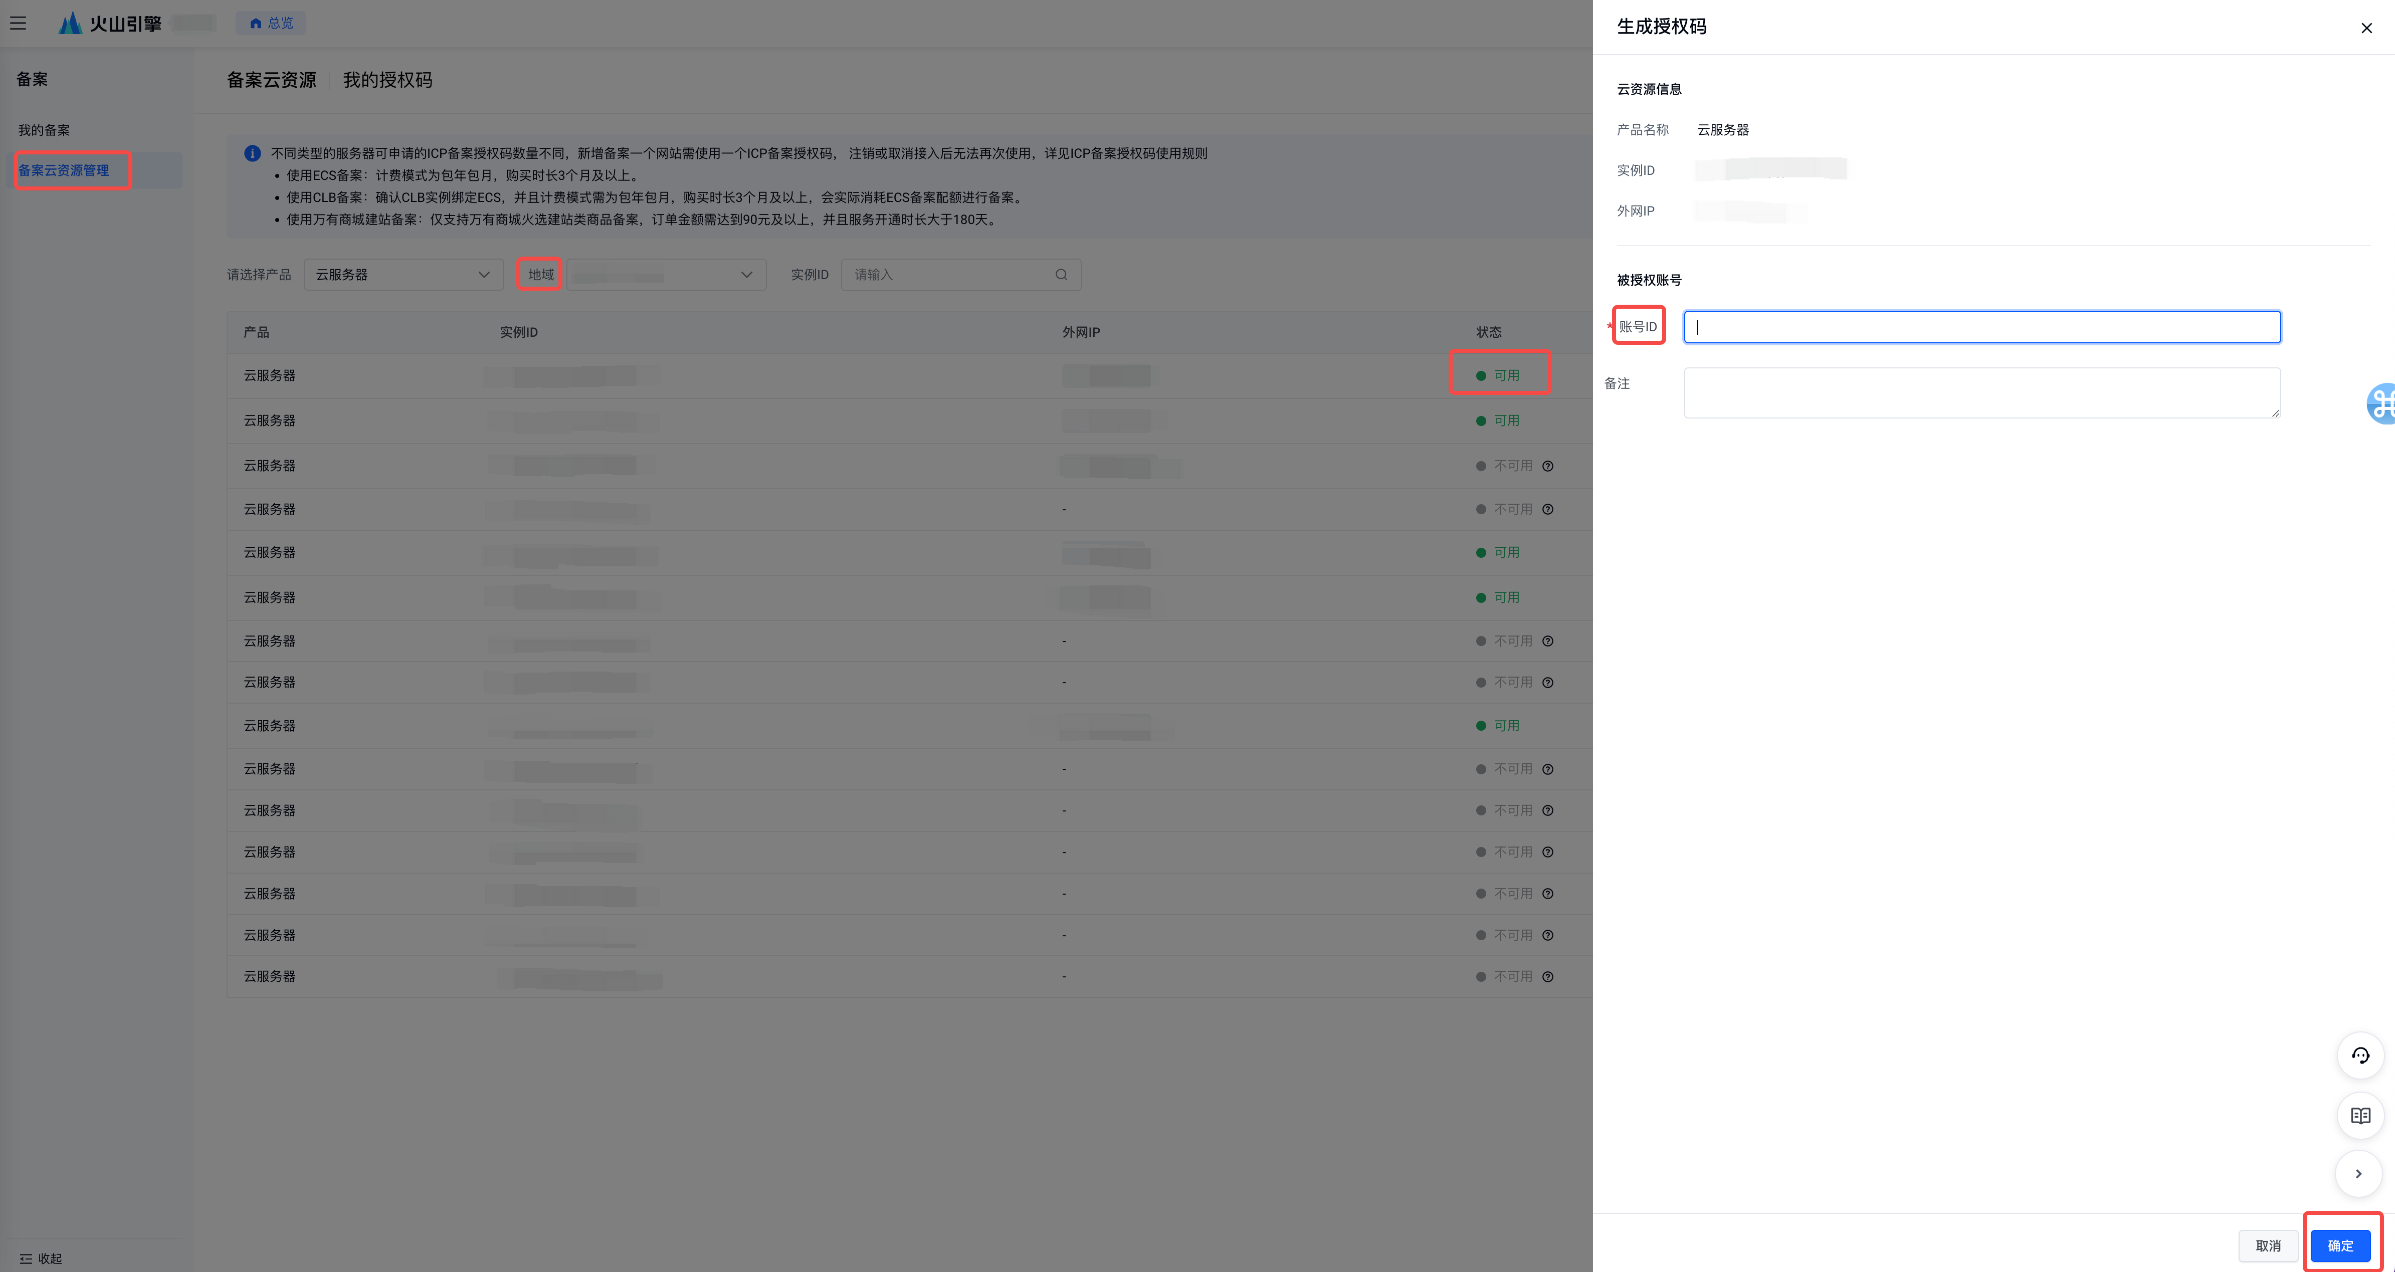2395x1272 pixels.
Task: Open the documentation book icon
Action: click(x=2360, y=1115)
